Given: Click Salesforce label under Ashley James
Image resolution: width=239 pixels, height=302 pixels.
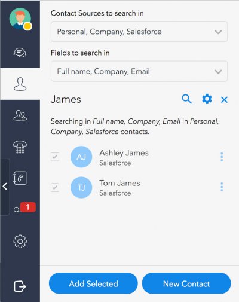Looking at the screenshot, I should pos(115,163).
